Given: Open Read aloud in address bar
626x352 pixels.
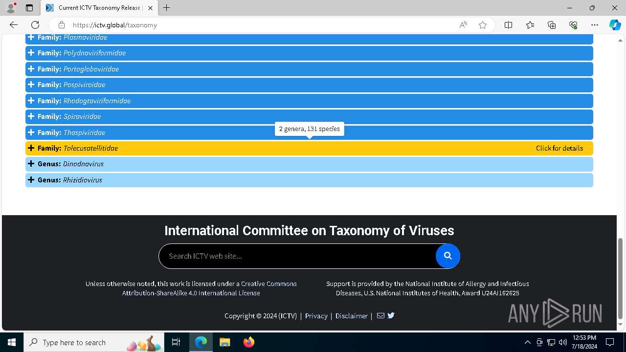Looking at the screenshot, I should point(463,25).
